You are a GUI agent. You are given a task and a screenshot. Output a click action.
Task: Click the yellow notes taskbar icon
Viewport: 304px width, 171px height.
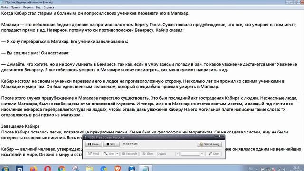tap(90, 168)
